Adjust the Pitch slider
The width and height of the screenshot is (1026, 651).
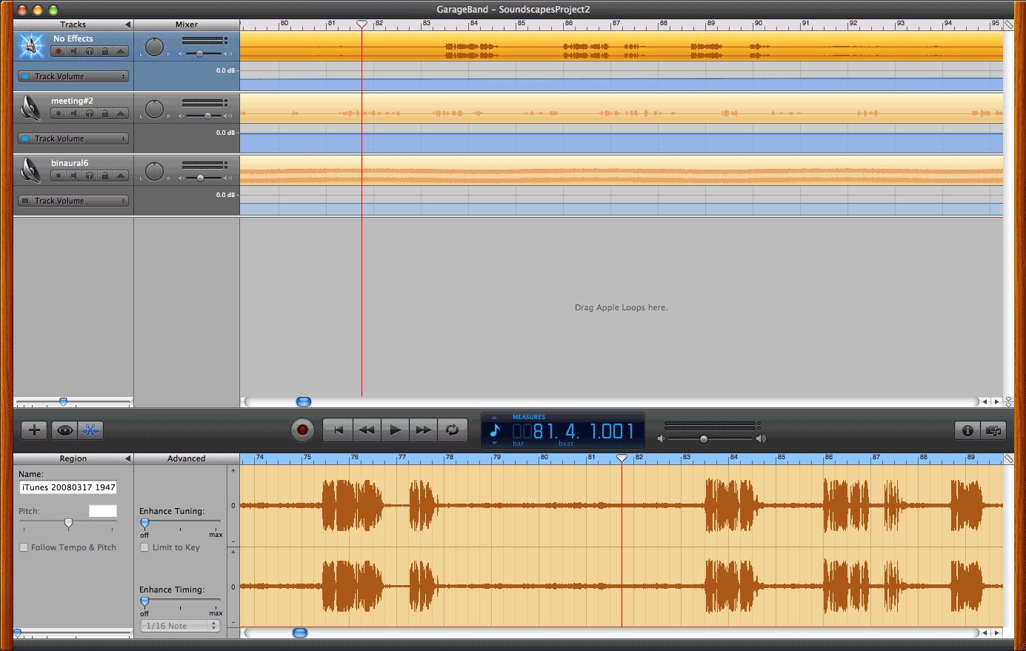(68, 524)
